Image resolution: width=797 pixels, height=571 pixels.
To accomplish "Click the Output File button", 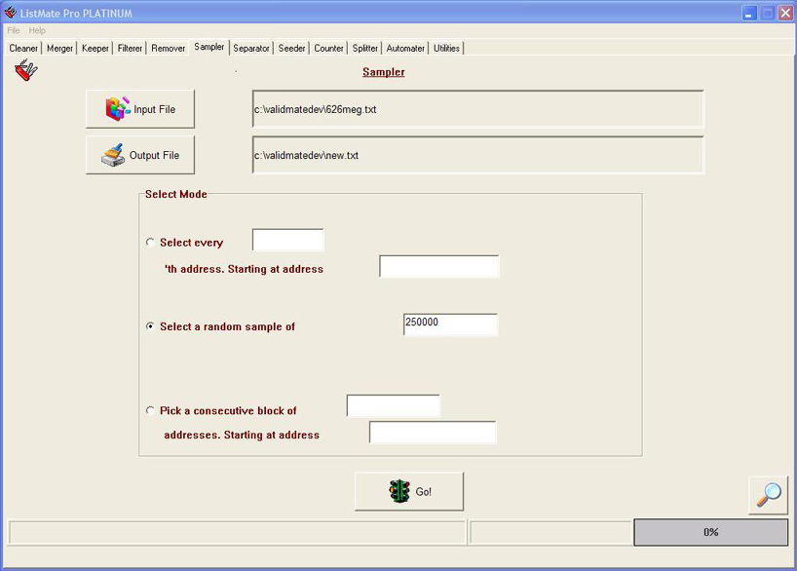I will [x=140, y=155].
